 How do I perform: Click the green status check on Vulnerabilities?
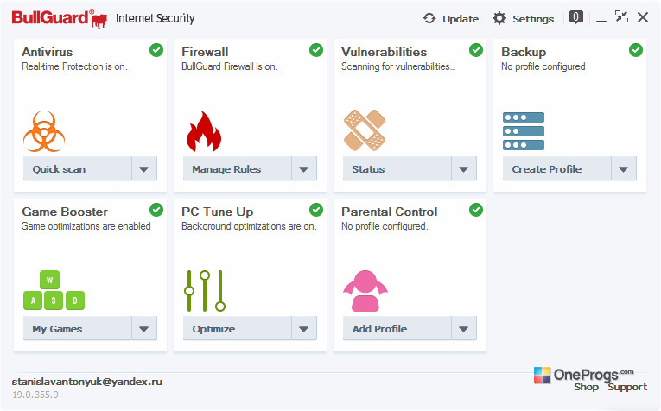(476, 50)
